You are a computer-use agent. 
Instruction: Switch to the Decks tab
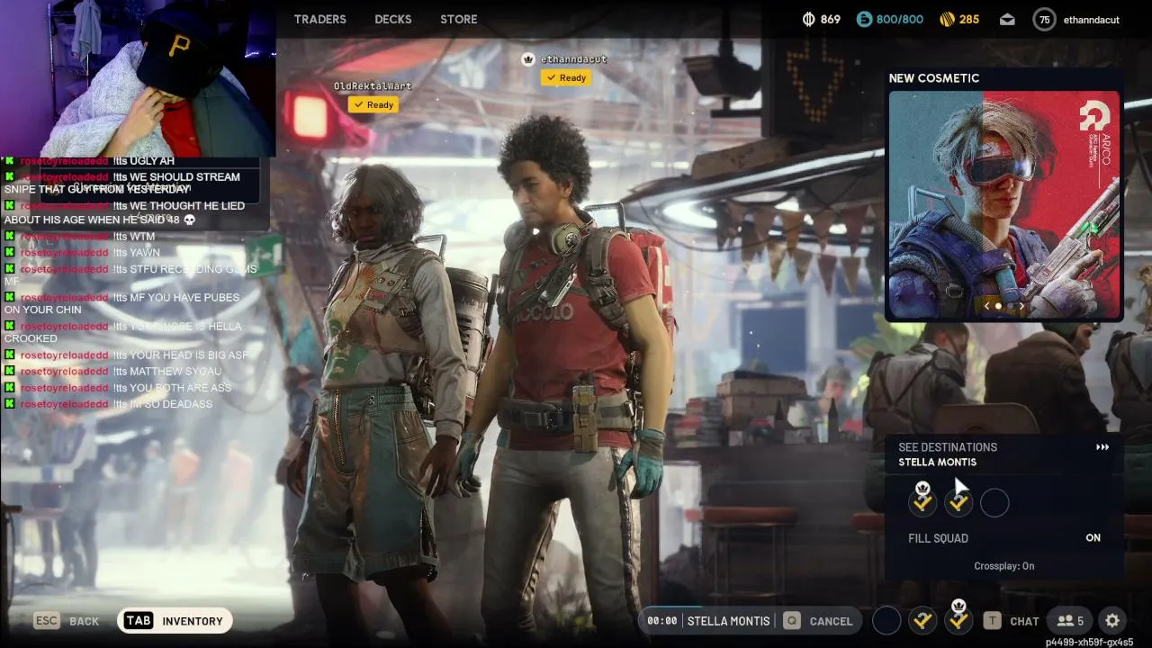pyautogui.click(x=393, y=19)
